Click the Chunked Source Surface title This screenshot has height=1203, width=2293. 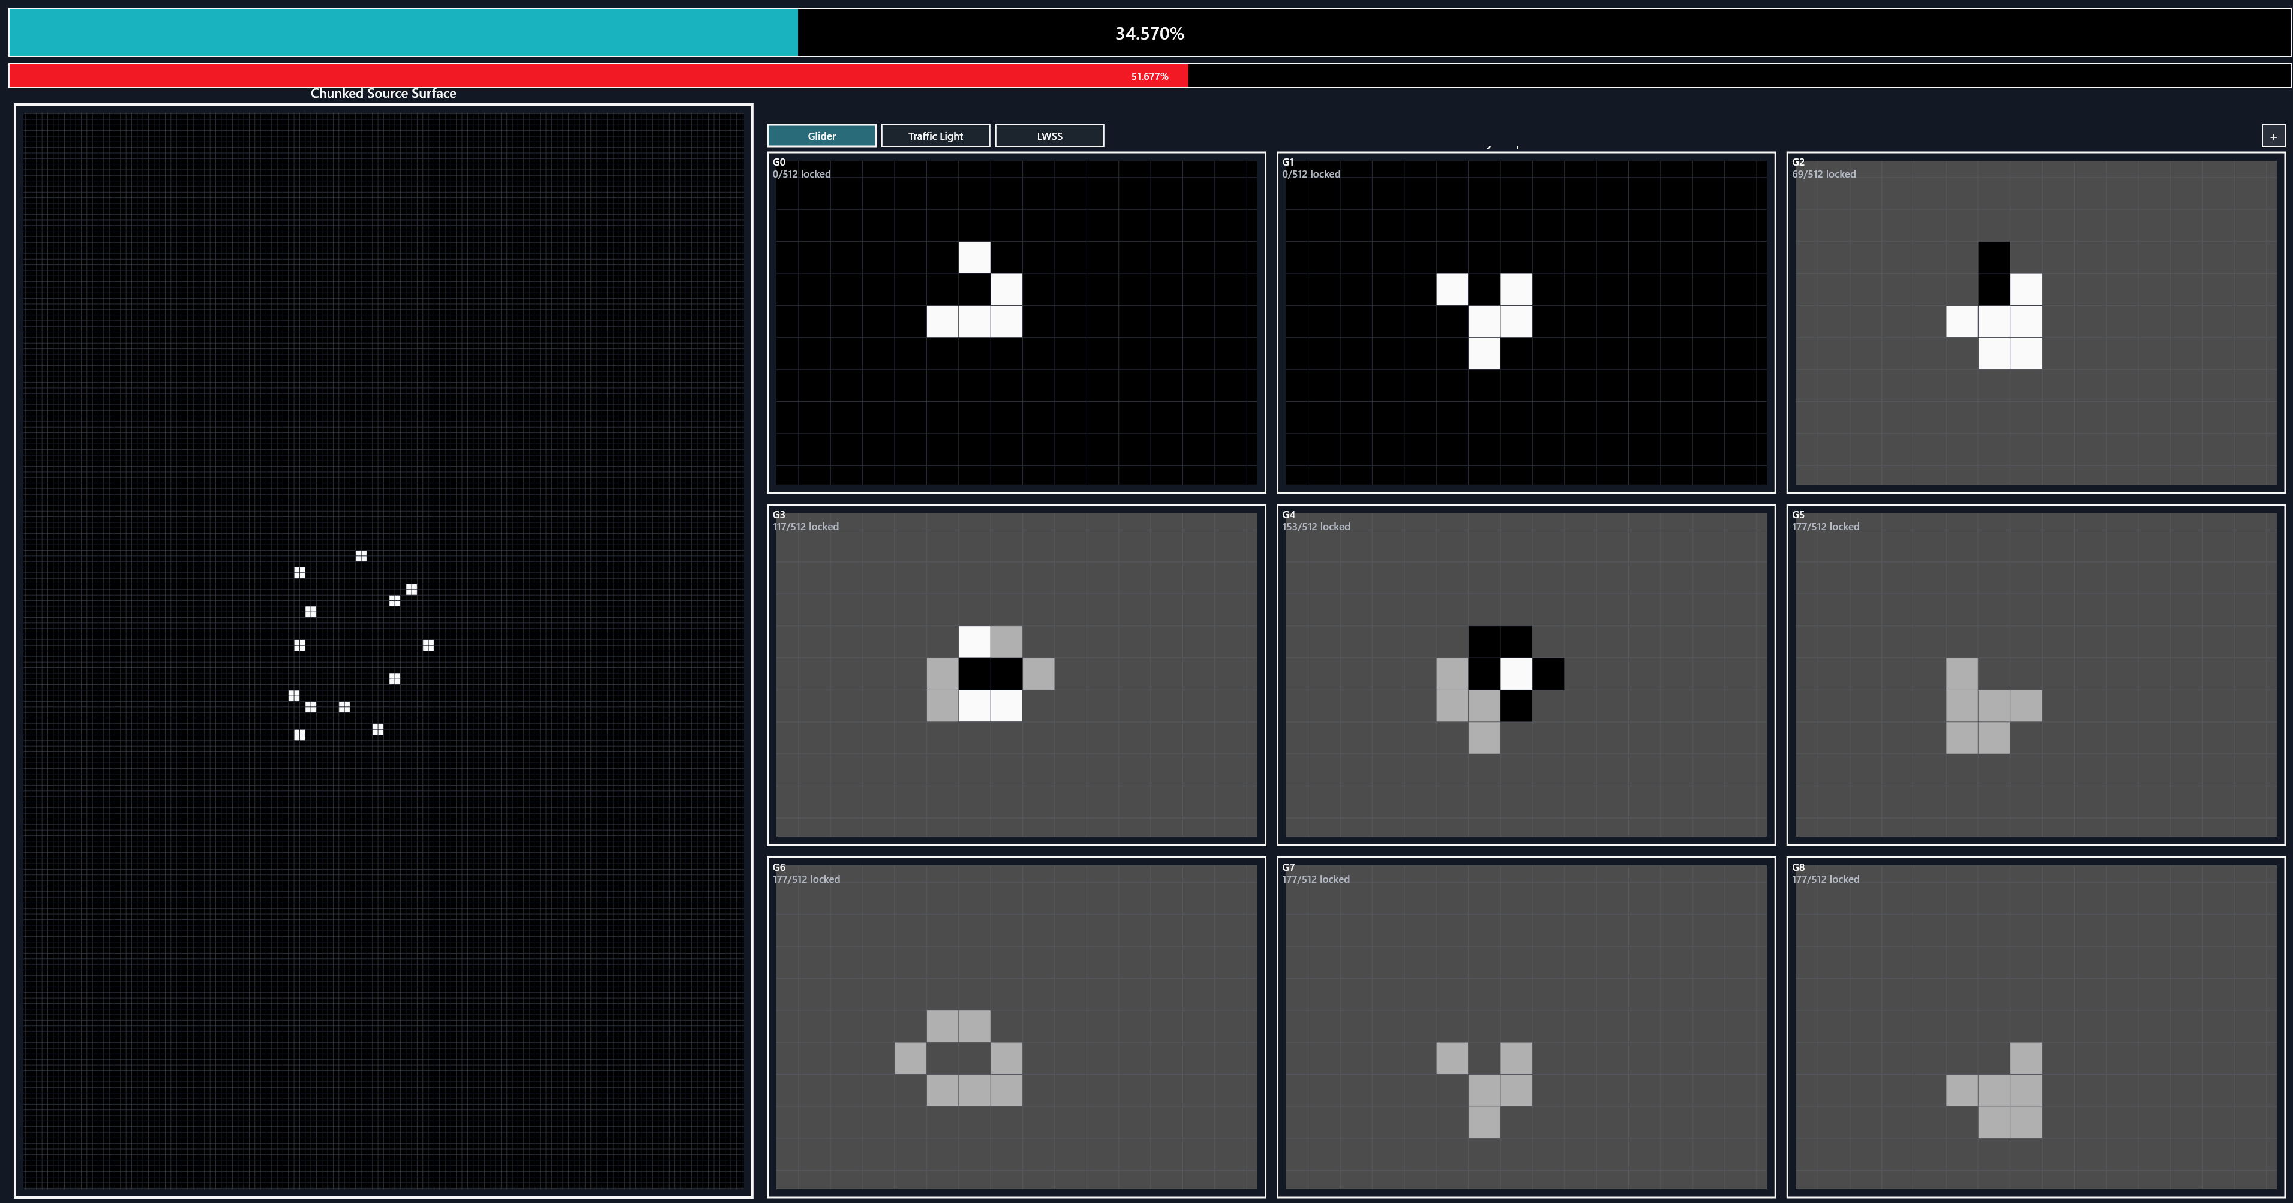pyautogui.click(x=383, y=92)
